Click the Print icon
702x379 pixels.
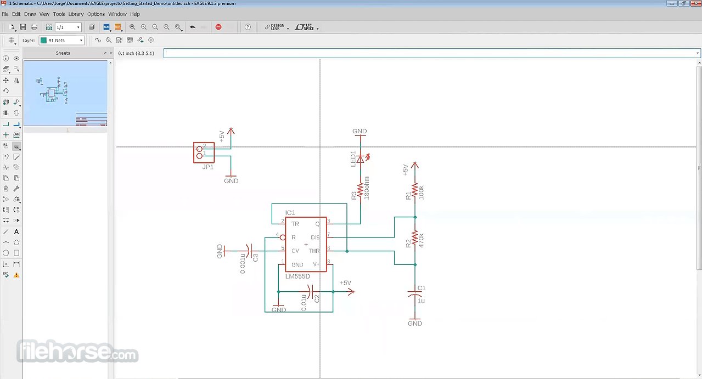(34, 27)
